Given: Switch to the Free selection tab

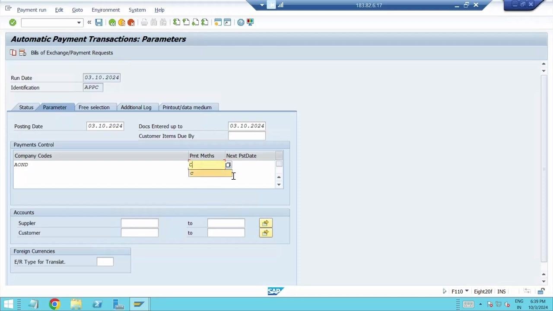Looking at the screenshot, I should tap(94, 107).
